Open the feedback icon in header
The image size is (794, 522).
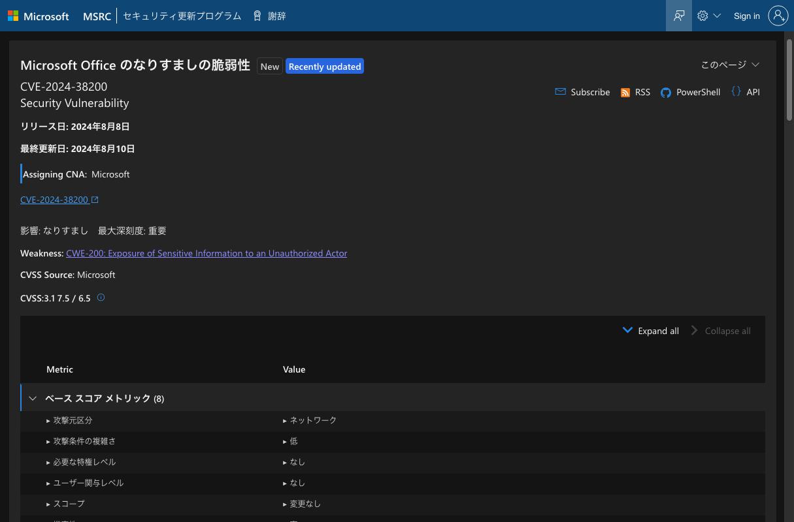pyautogui.click(x=679, y=16)
